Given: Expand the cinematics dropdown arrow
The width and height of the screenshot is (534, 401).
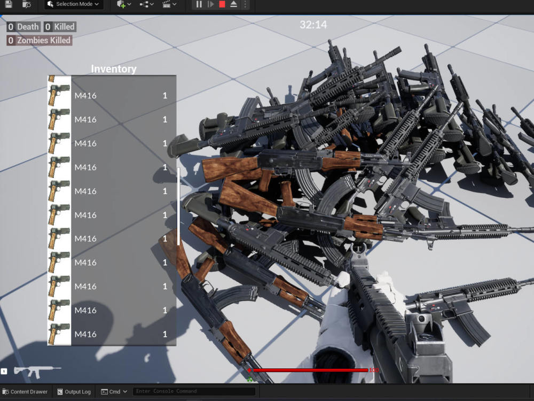Looking at the screenshot, I should point(175,4).
